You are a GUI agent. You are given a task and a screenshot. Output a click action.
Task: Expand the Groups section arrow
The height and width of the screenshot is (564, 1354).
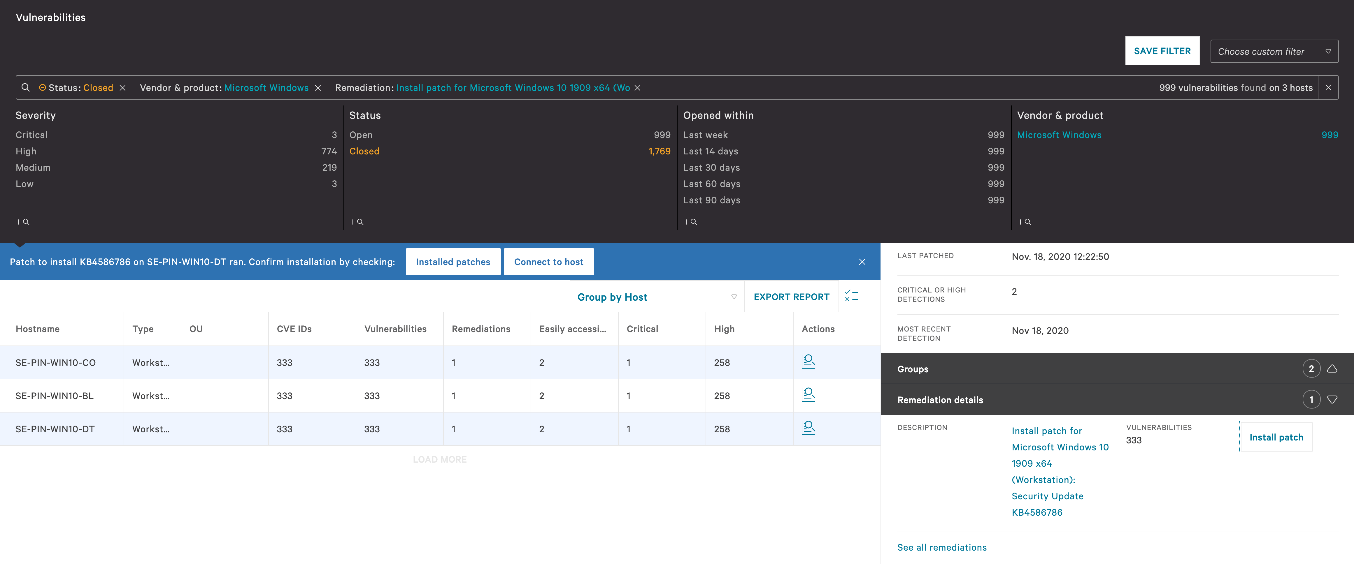(1332, 369)
